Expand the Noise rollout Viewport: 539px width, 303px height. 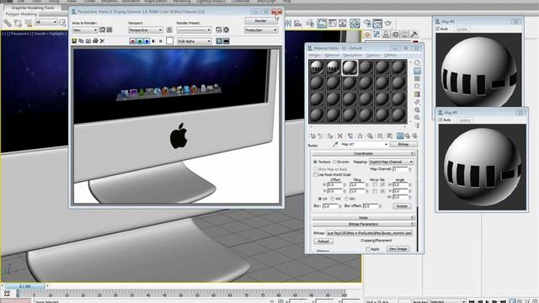click(x=363, y=218)
